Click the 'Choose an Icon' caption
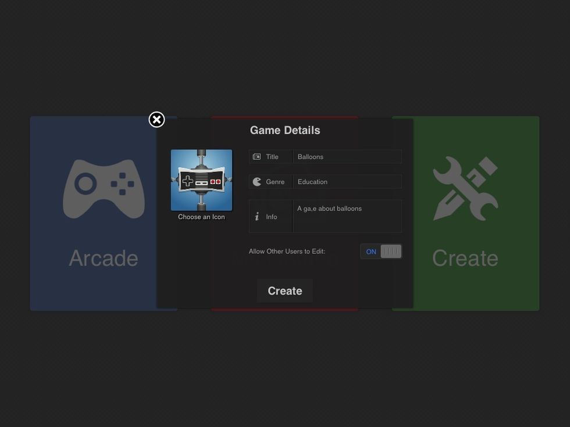 [x=201, y=217]
